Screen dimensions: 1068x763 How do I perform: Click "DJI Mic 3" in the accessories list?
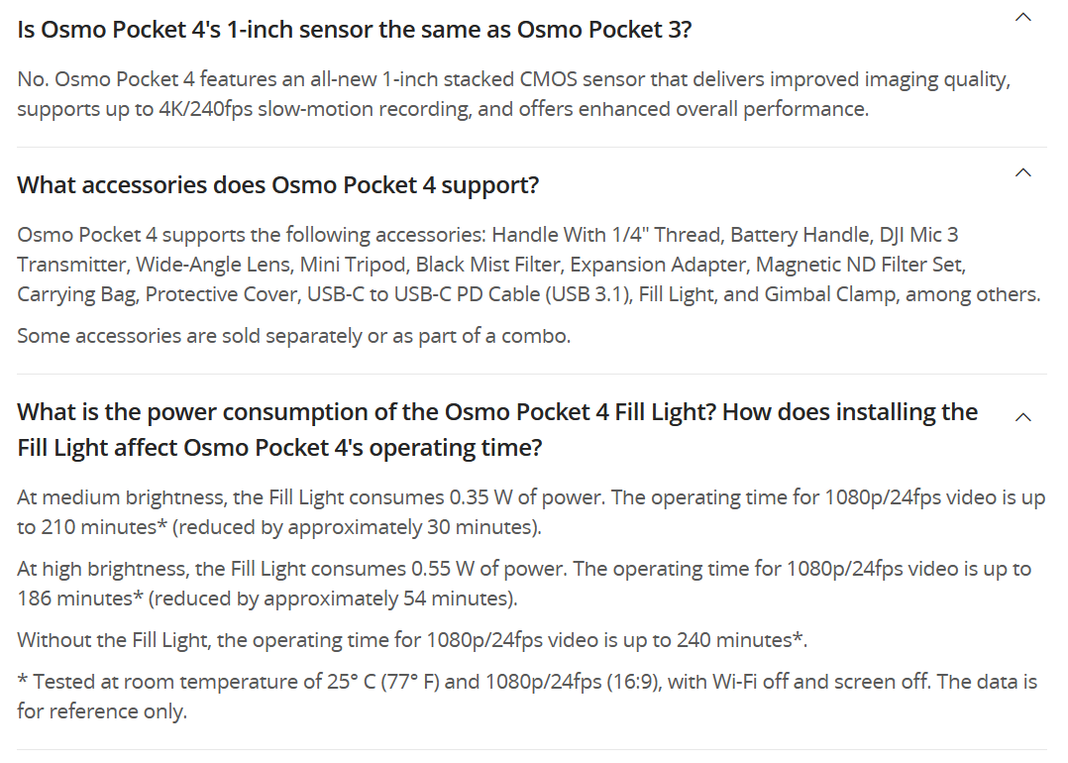click(918, 235)
